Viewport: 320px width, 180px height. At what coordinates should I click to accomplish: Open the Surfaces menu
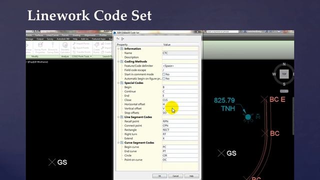[x=39, y=35]
